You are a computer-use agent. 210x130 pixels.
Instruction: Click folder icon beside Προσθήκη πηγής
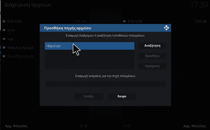(x=4, y=56)
